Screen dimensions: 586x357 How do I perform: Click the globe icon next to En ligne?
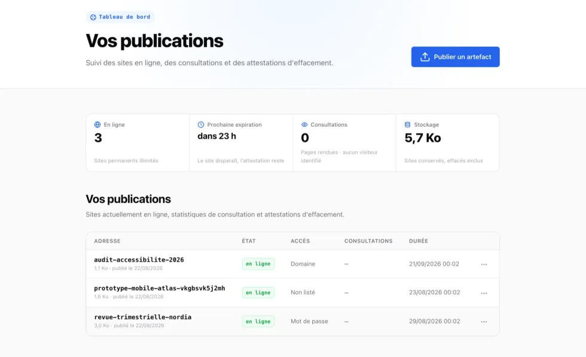[97, 124]
